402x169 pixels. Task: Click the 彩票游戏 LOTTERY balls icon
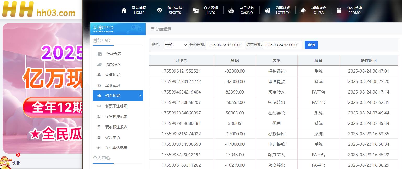[x=267, y=10]
